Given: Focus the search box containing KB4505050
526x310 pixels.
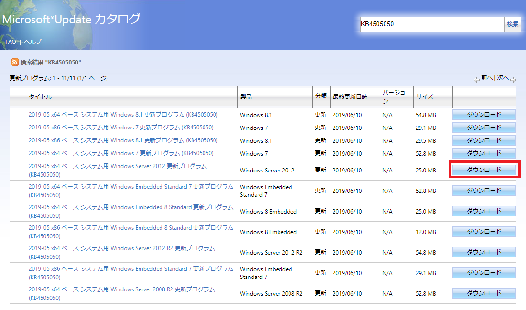Looking at the screenshot, I should 432,24.
